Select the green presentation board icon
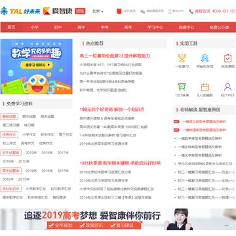 pos(182,87)
